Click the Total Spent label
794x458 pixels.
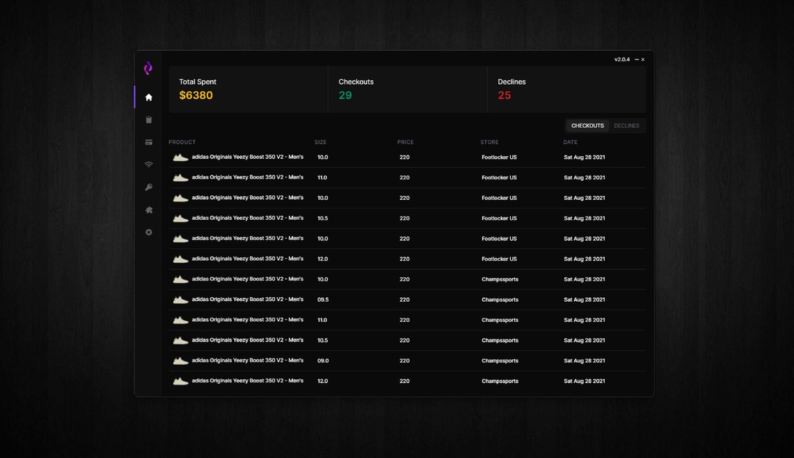(198, 82)
